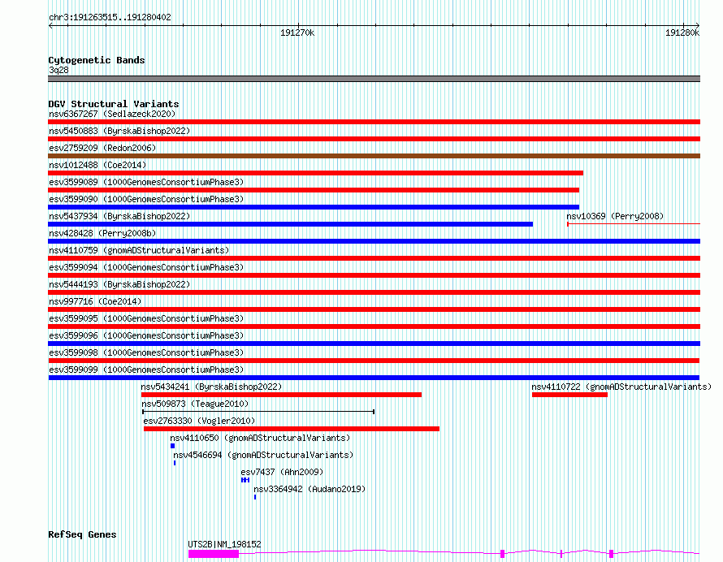Select the short red bar under nsv4110722

click(x=569, y=395)
